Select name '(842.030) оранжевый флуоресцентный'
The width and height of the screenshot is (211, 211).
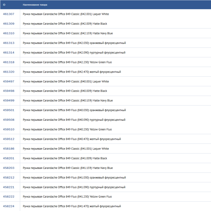(102, 43)
